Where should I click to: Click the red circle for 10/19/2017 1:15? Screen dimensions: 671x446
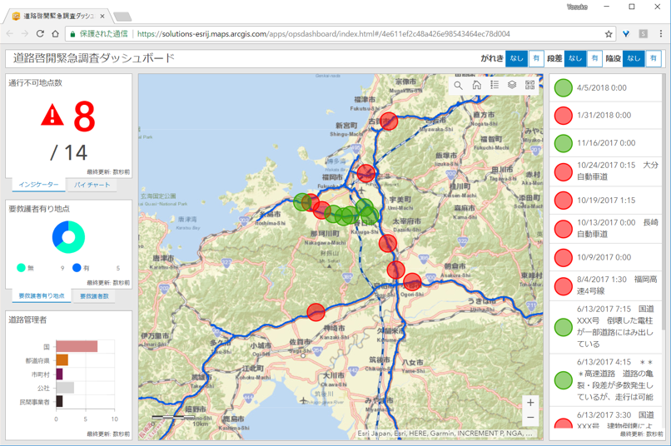(x=563, y=201)
